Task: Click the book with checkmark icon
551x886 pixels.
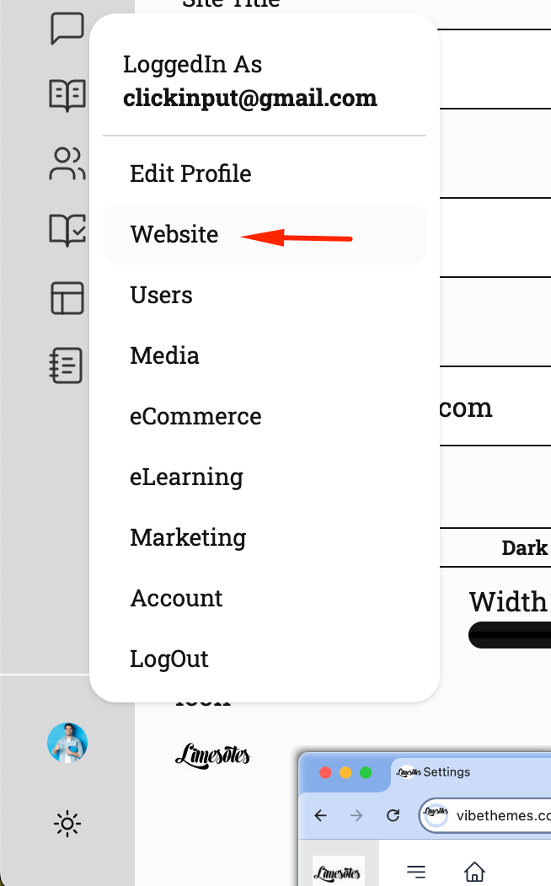Action: pyautogui.click(x=67, y=230)
